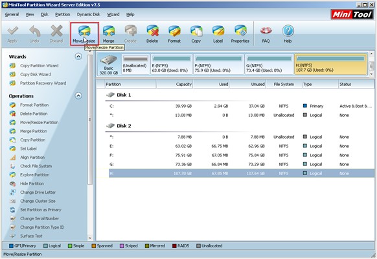Click the Set Label operation icon
Viewport: 377px width, 259px height.
[x=12, y=149]
